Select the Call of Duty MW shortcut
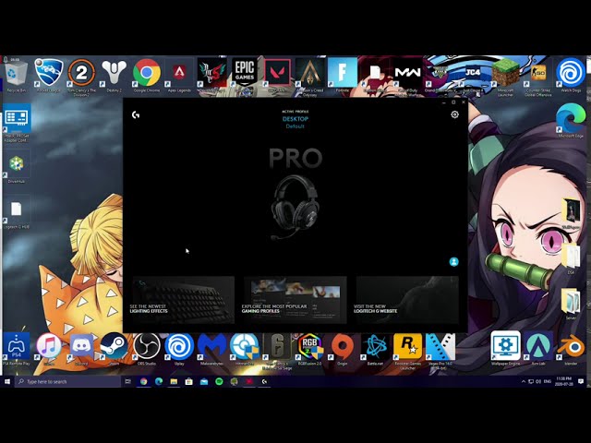Screen dimensions: 591x443 [407, 78]
